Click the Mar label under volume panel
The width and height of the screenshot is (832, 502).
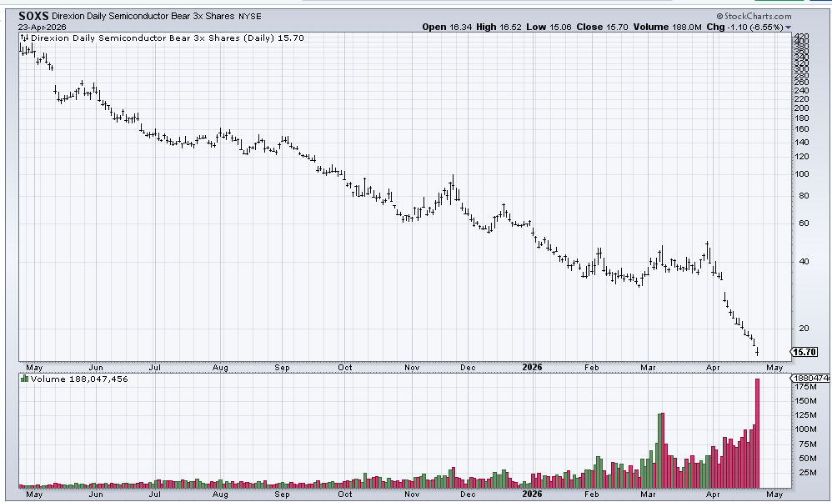point(648,494)
